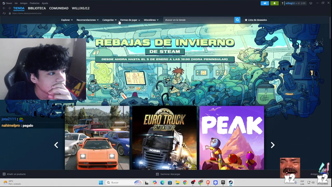Click in the Buscar en la tienda field
This screenshot has width=332, height=187.
click(199, 20)
